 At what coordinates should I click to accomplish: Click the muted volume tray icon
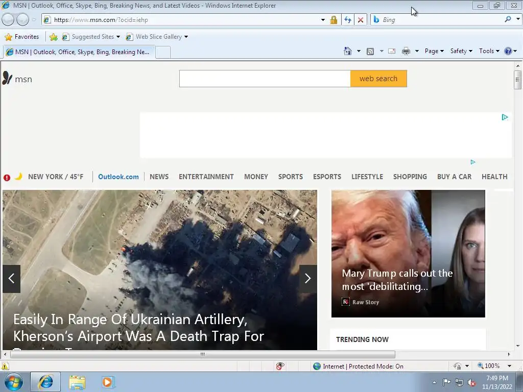[471, 382]
